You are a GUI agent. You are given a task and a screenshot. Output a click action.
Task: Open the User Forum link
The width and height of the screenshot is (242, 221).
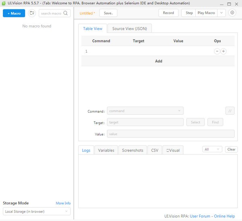click(x=200, y=216)
